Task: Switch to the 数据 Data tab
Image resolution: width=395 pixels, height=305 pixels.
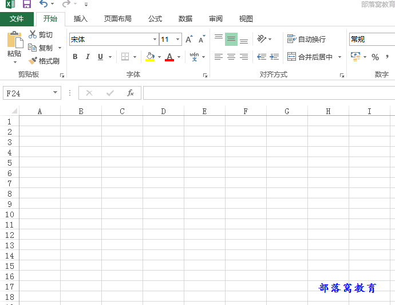Action: [185, 19]
